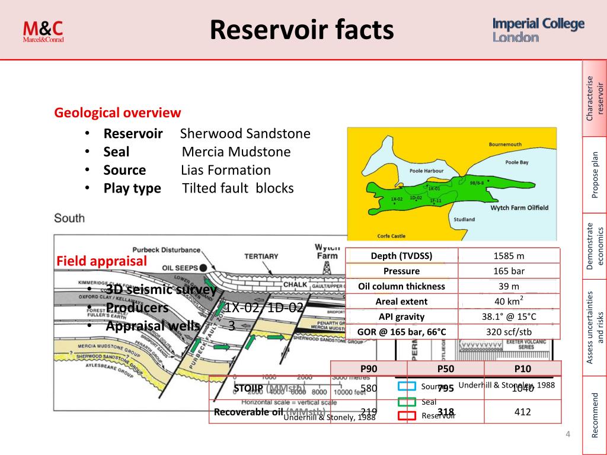Click the Purbeck Disturbance label
The image size is (607, 455).
click(166, 250)
